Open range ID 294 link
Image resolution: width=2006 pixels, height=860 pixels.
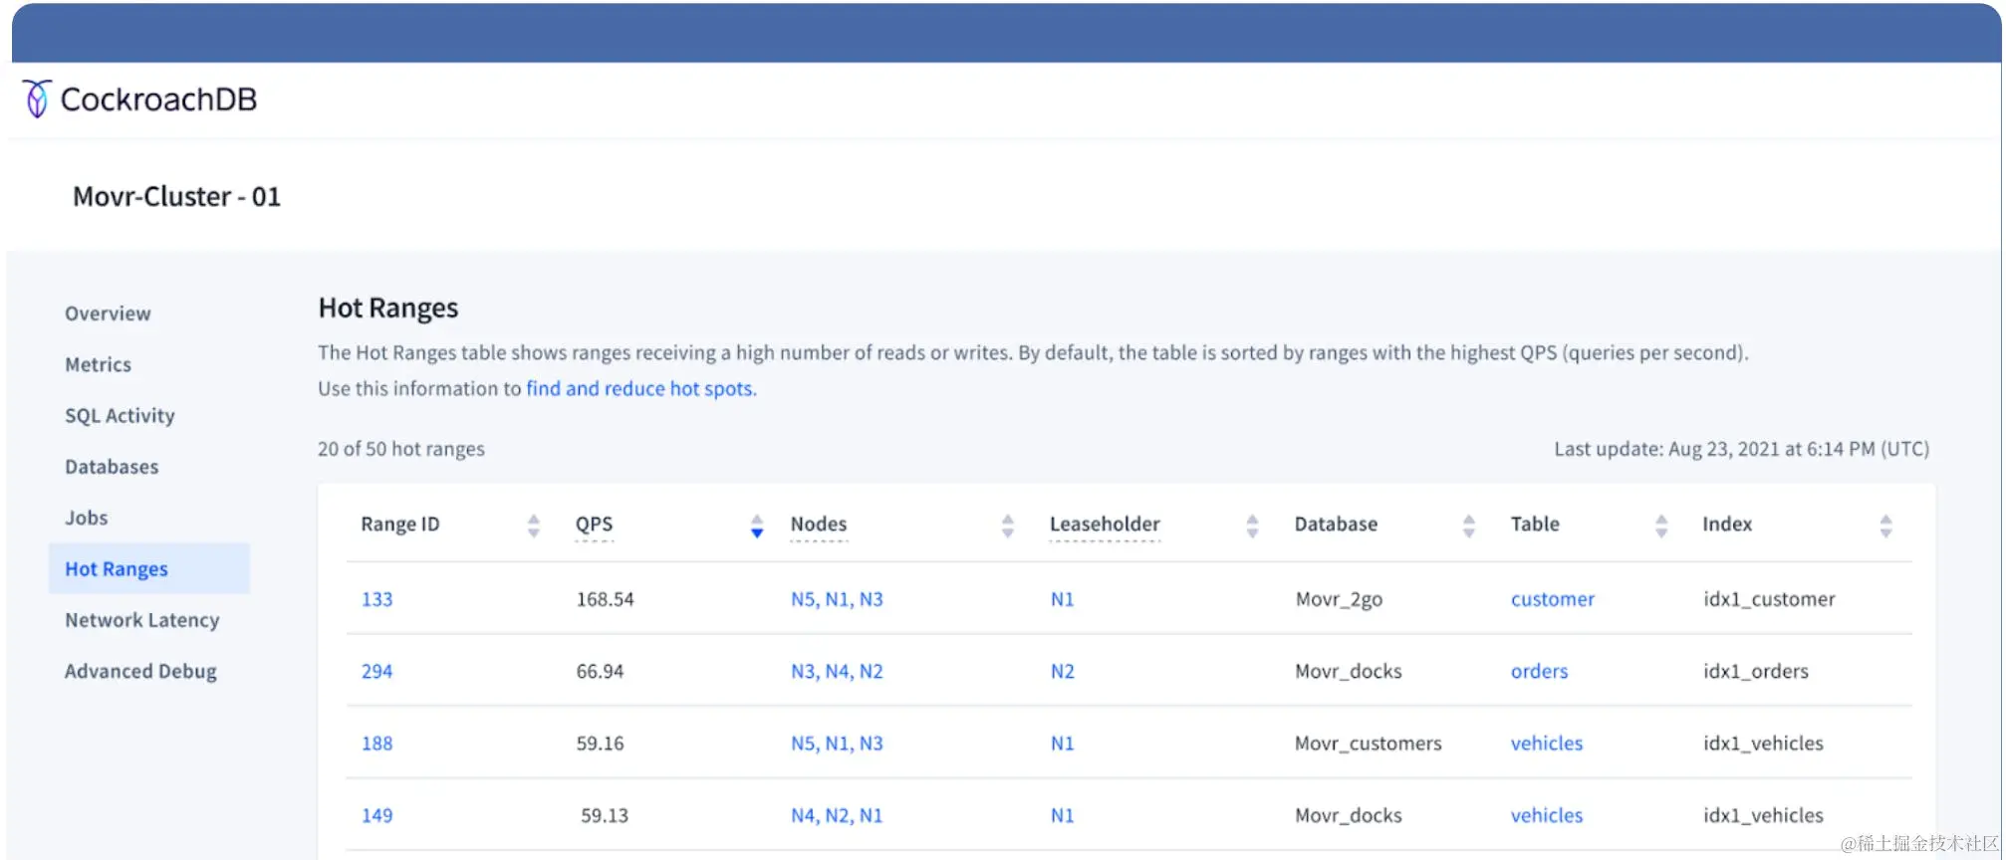(x=376, y=671)
